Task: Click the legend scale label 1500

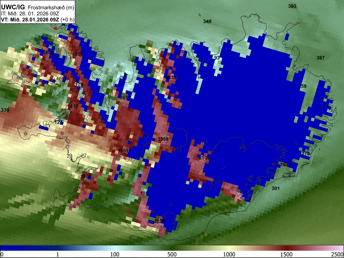Action: coord(287,255)
